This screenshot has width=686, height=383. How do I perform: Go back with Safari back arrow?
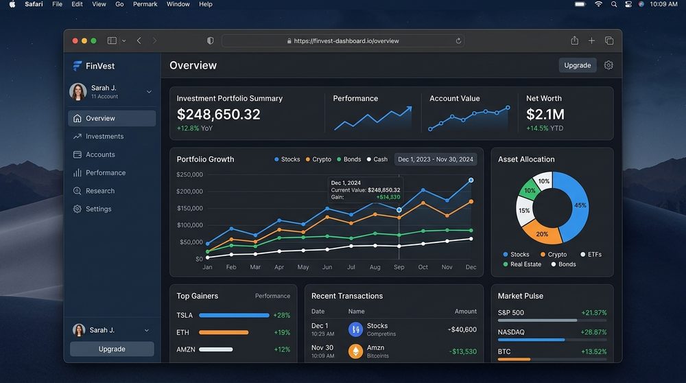[139, 40]
